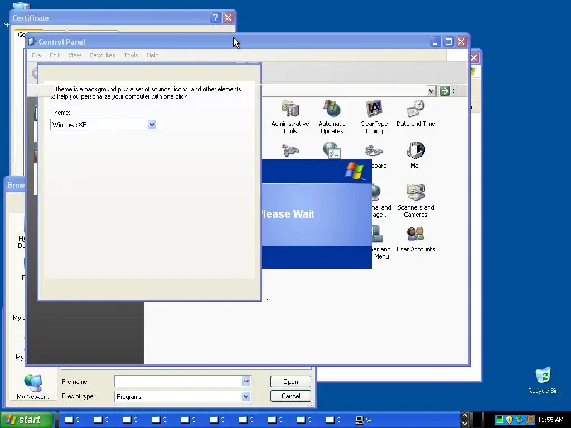Image resolution: width=571 pixels, height=428 pixels.
Task: Switch to the taskbar item labeled W
Action: [x=364, y=420]
